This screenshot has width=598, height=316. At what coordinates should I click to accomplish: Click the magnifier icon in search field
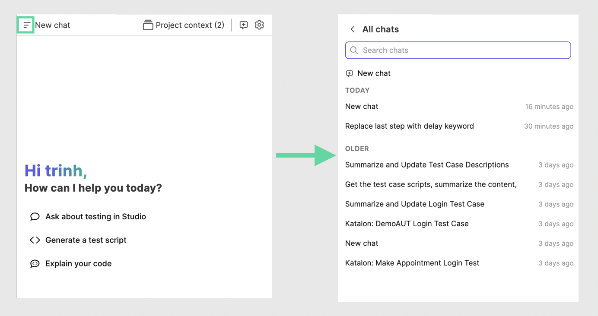pos(354,50)
